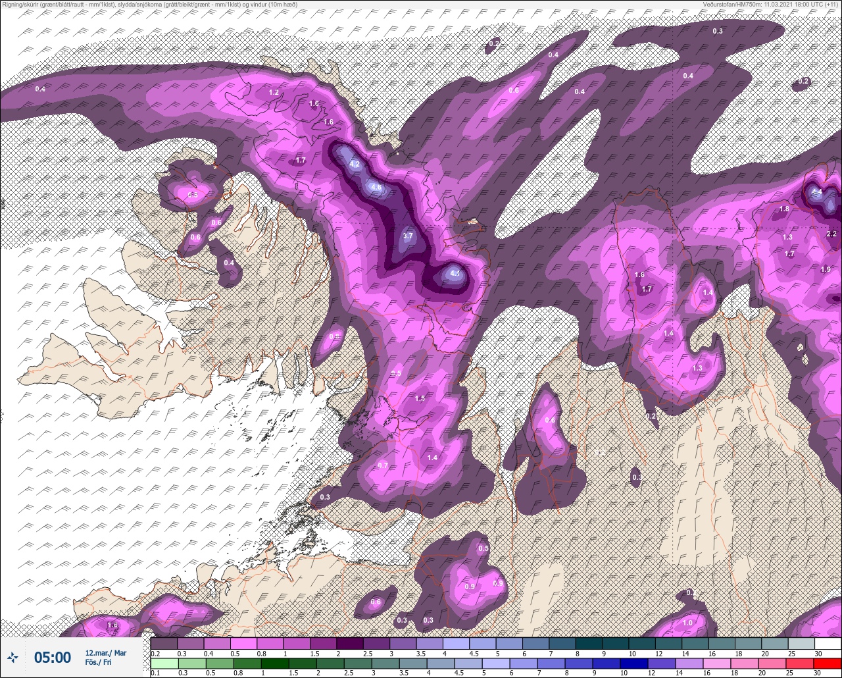Click the 'Fös./ Fri' weekday label
Image resolution: width=842 pixels, height=678 pixels.
(97, 662)
